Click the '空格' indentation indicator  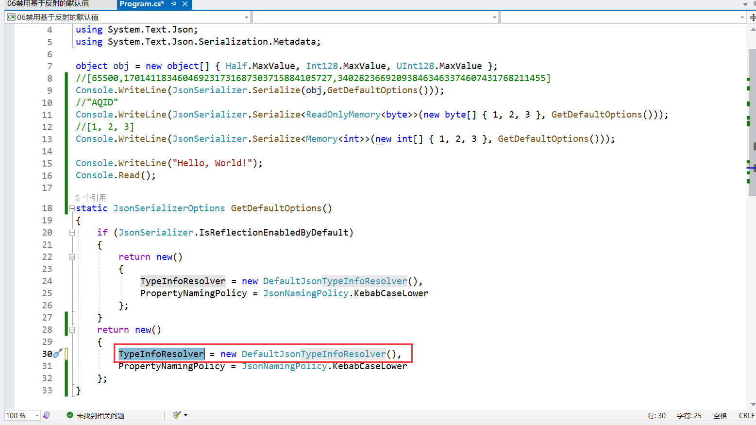pyautogui.click(x=720, y=416)
